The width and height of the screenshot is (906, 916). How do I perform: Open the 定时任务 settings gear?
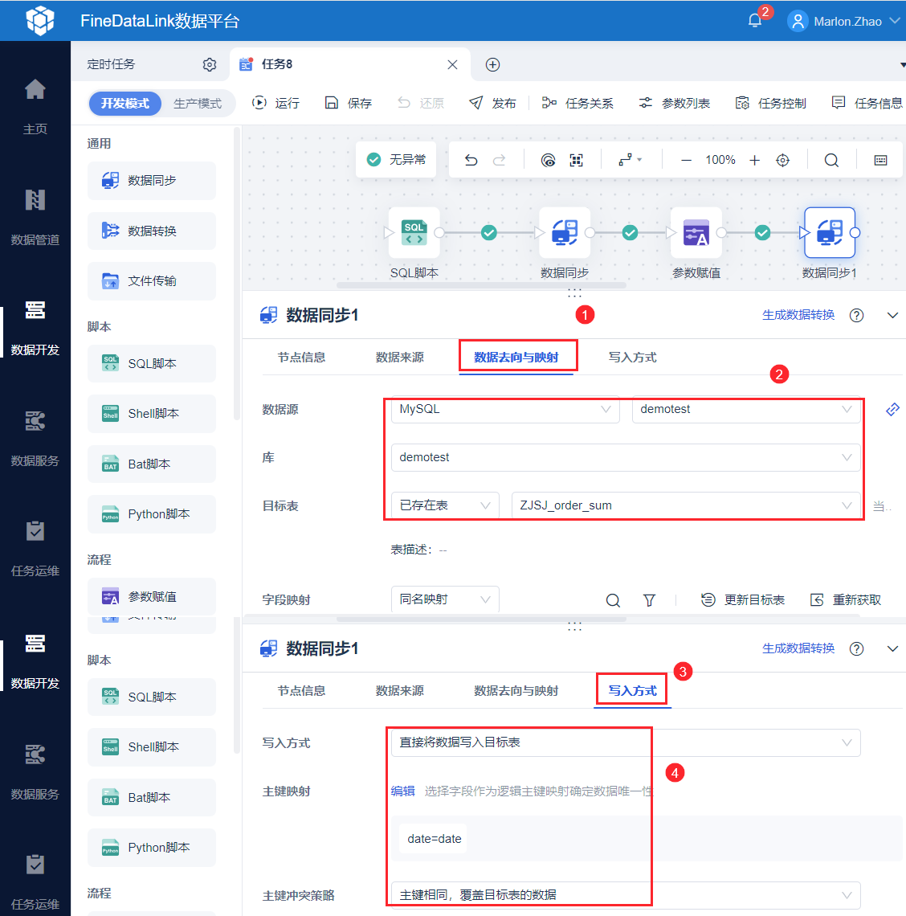point(209,65)
